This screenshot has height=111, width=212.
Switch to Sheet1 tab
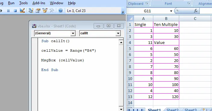click(154, 110)
